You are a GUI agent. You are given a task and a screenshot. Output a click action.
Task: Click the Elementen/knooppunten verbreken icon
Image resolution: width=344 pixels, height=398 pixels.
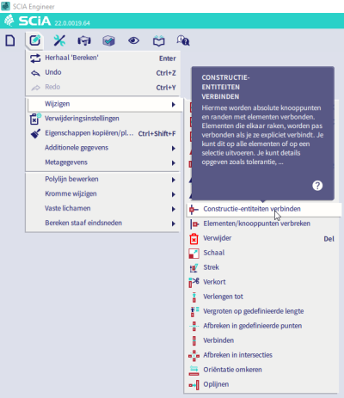coord(194,223)
